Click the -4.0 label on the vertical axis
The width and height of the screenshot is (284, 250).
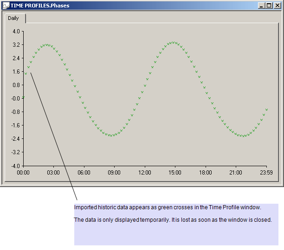coord(15,166)
